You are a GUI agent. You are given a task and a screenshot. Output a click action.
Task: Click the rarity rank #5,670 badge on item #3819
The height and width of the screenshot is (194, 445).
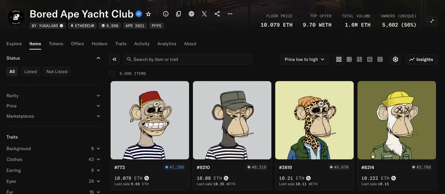pyautogui.click(x=339, y=167)
